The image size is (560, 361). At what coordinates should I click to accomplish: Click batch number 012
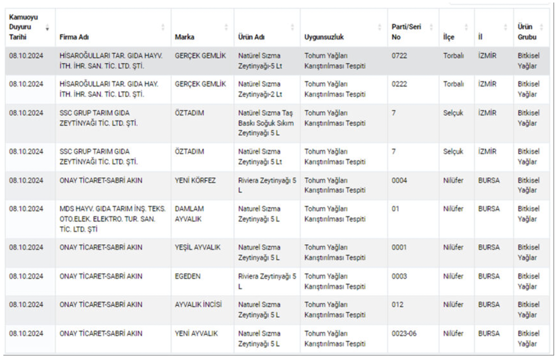(x=398, y=304)
